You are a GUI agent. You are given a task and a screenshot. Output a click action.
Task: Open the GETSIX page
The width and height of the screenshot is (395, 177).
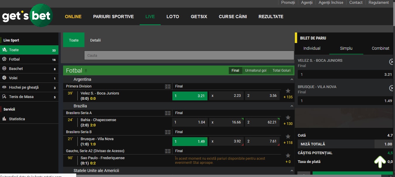click(x=199, y=17)
